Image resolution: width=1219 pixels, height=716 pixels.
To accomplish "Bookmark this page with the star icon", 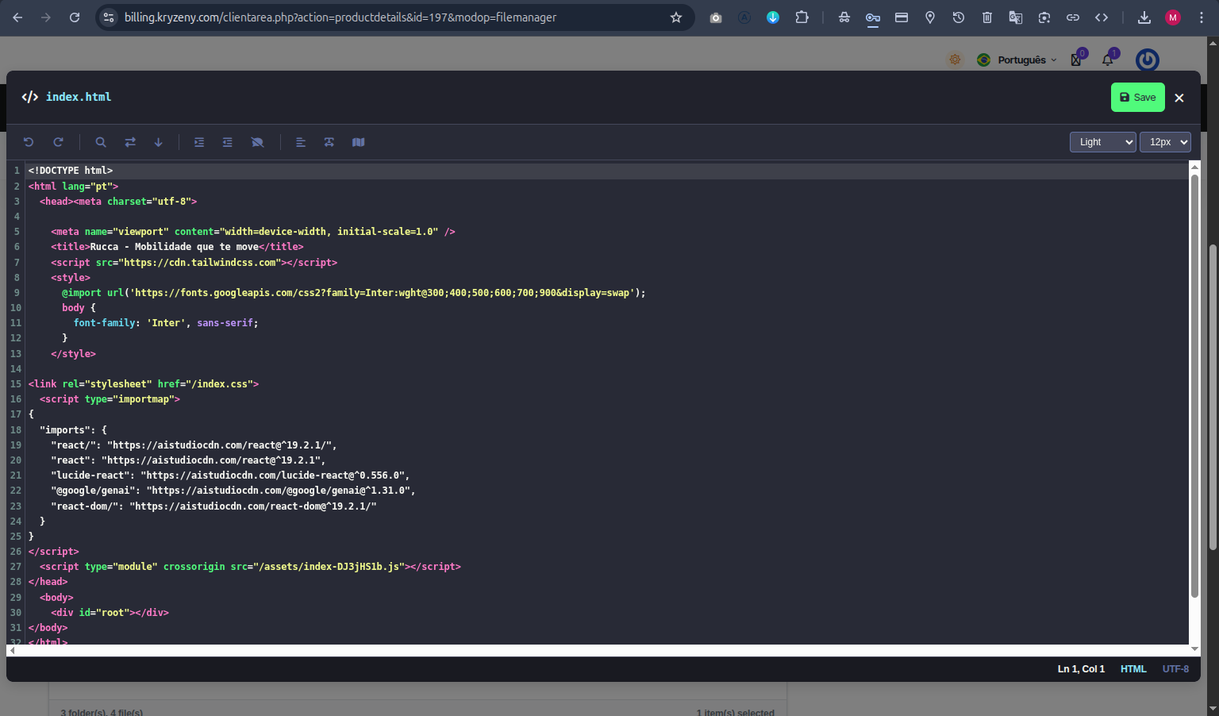I will pos(676,17).
